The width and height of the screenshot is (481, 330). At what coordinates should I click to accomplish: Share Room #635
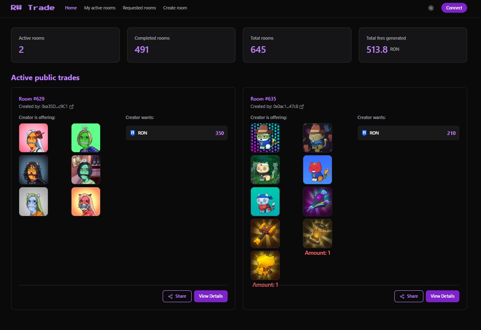409,296
